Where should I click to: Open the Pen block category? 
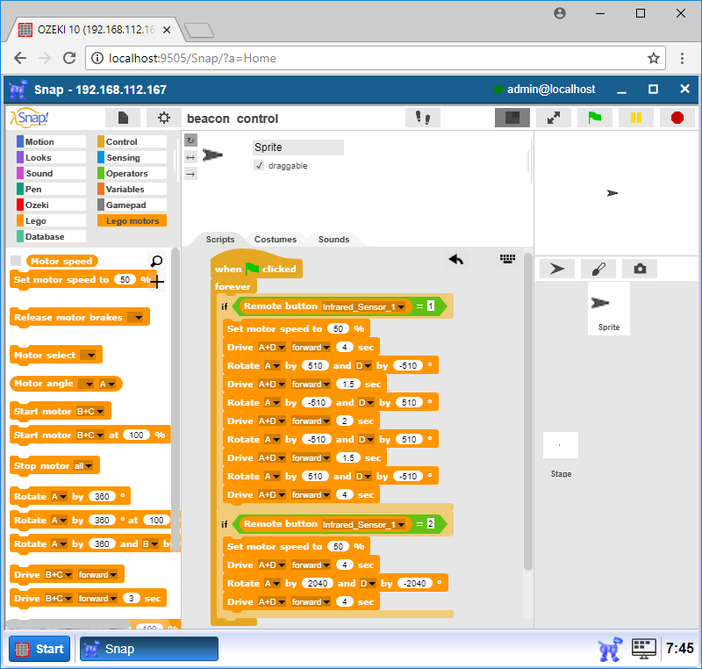(51, 189)
